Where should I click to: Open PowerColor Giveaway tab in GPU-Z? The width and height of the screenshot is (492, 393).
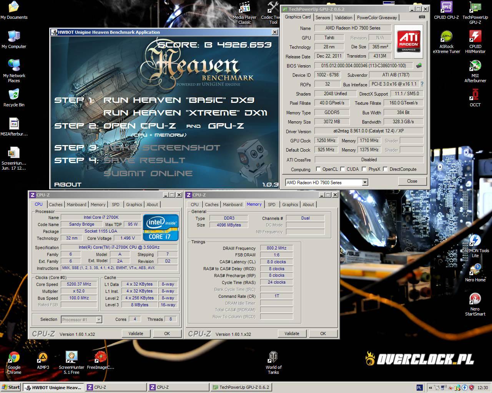pyautogui.click(x=377, y=18)
